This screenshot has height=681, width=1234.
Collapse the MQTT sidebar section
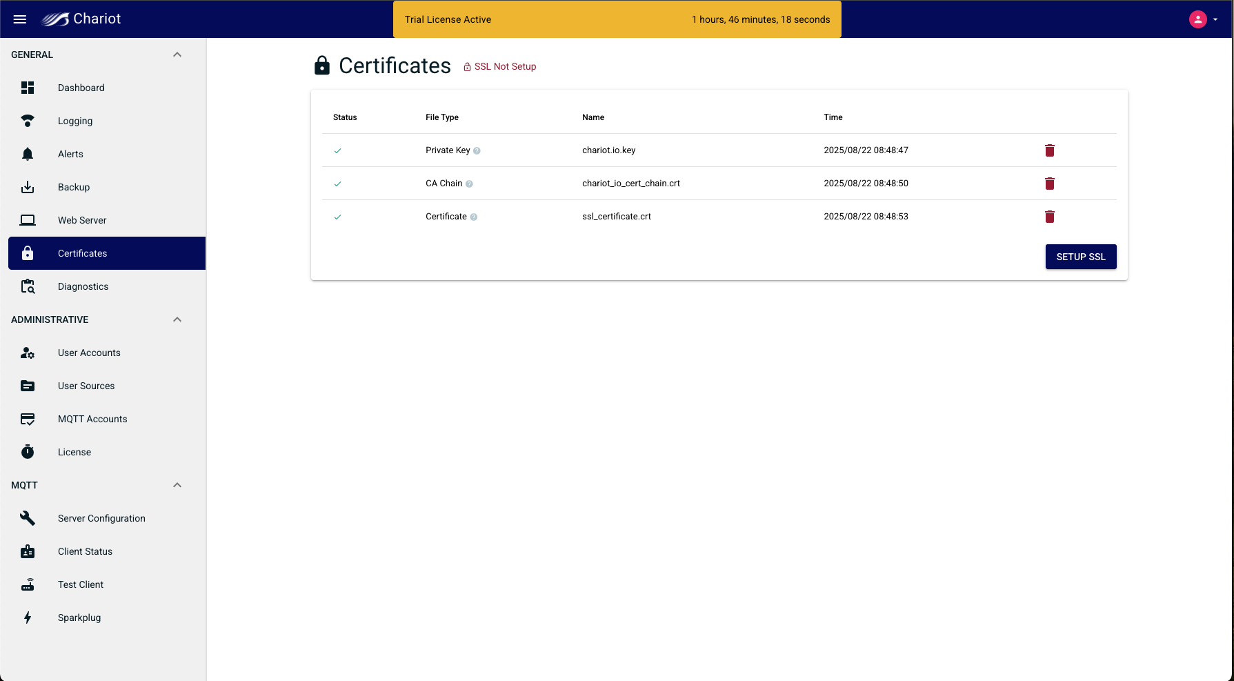177,485
